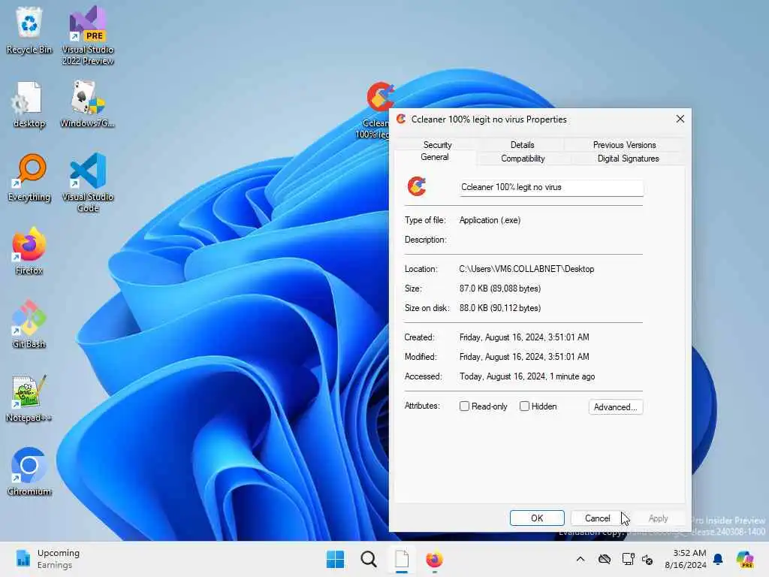Select the desktop file icon
The height and width of the screenshot is (577, 769).
point(29,104)
